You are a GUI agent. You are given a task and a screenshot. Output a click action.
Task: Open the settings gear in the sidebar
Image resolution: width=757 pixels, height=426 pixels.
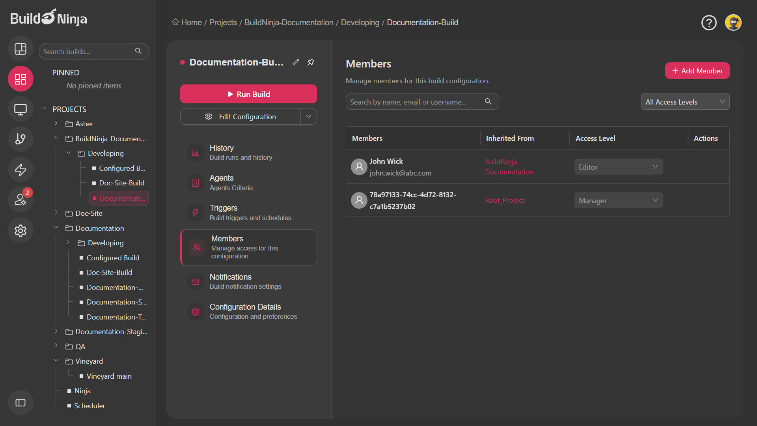20,230
